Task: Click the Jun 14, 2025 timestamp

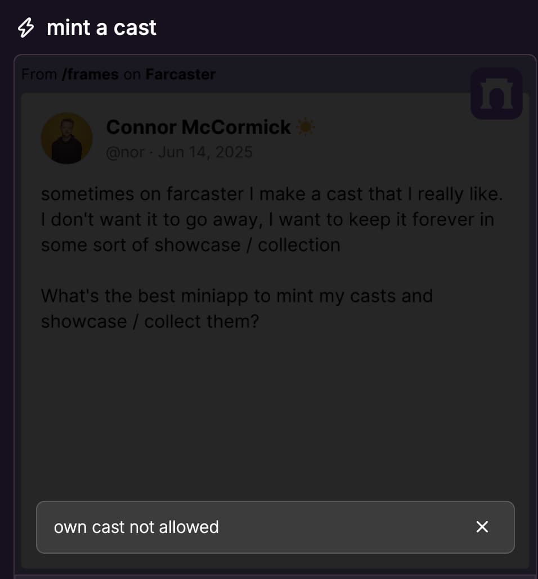Action: [205, 152]
